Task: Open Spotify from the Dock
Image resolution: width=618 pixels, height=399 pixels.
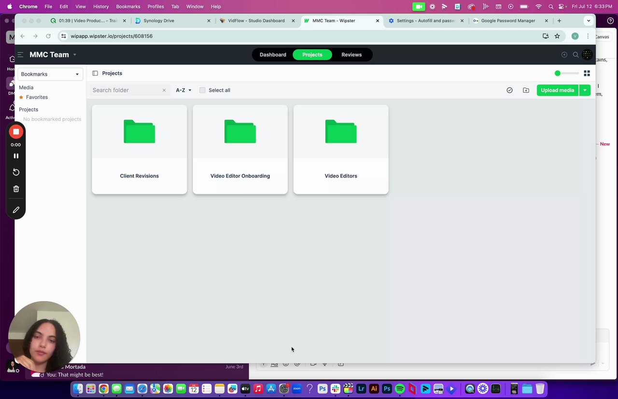Action: (x=400, y=389)
